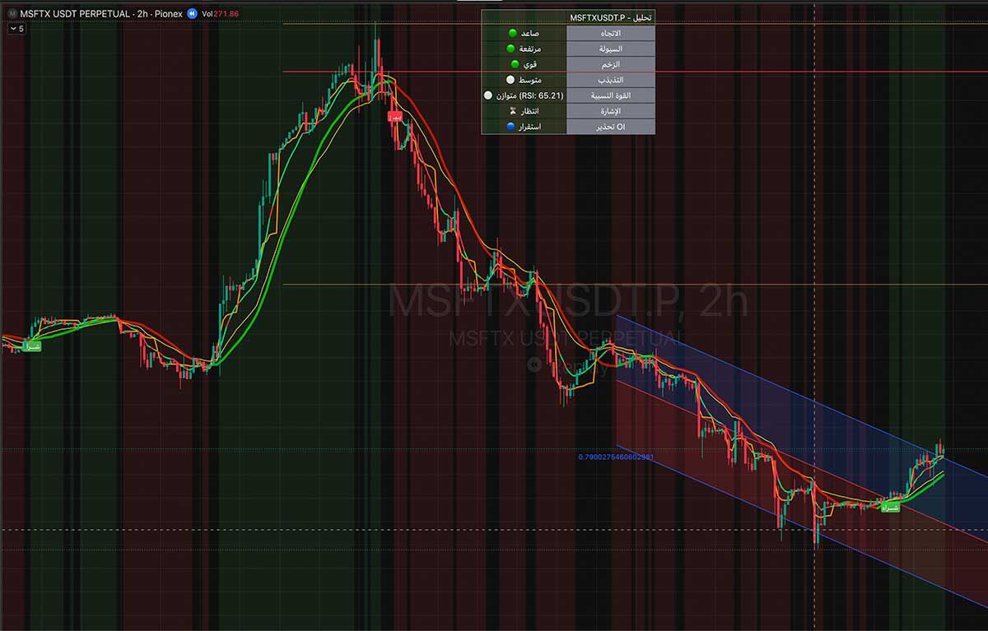988x631 pixels.
Task: Click the قوي momentum value cell
Action: (524, 64)
